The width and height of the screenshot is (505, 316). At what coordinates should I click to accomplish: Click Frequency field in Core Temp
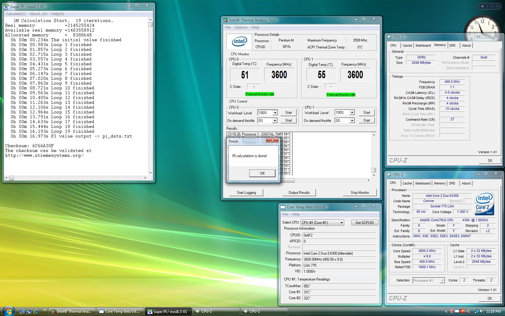(339, 259)
